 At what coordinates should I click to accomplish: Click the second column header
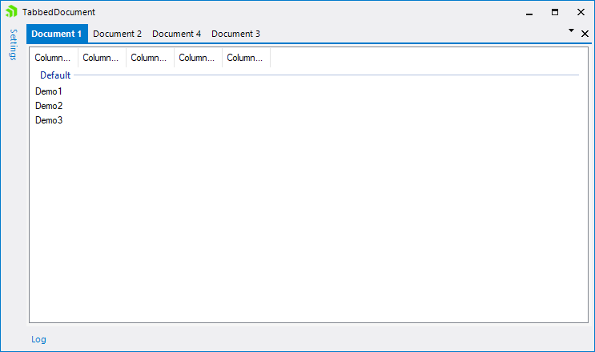click(x=102, y=58)
